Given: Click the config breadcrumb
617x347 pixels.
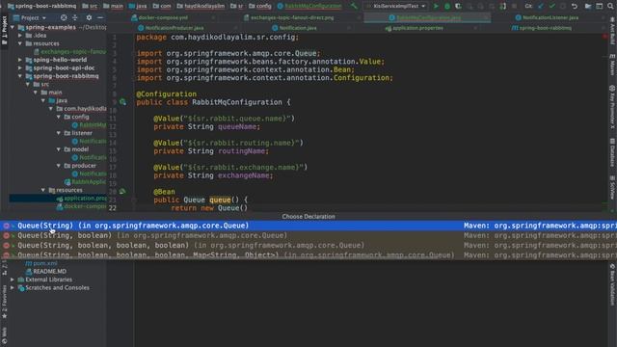Looking at the screenshot, I should point(259,6).
